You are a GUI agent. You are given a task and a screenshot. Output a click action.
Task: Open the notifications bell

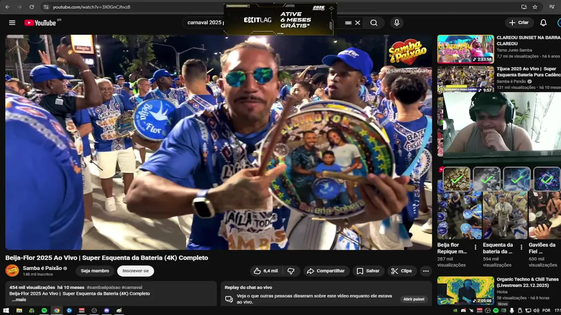point(543,23)
